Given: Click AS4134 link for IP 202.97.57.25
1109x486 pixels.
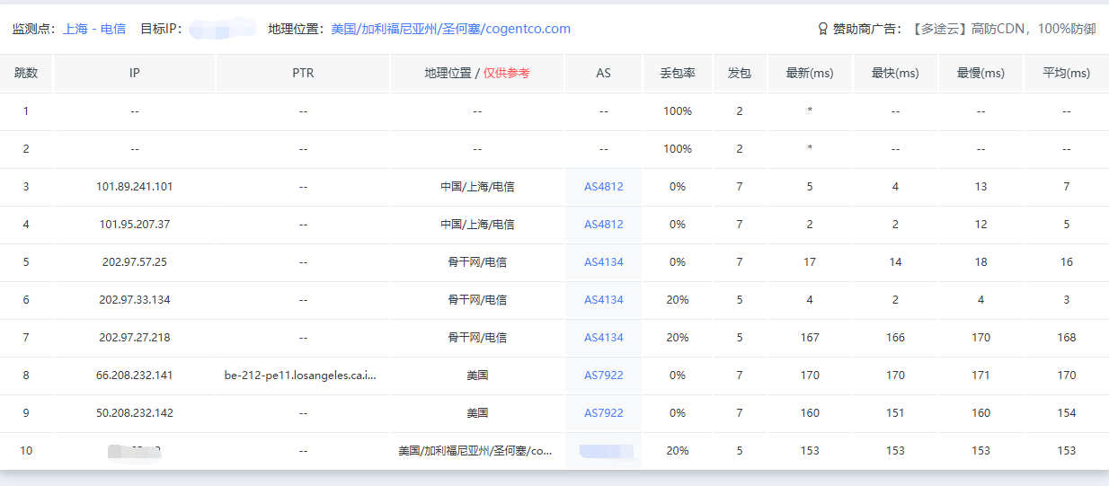Looking at the screenshot, I should (x=603, y=262).
